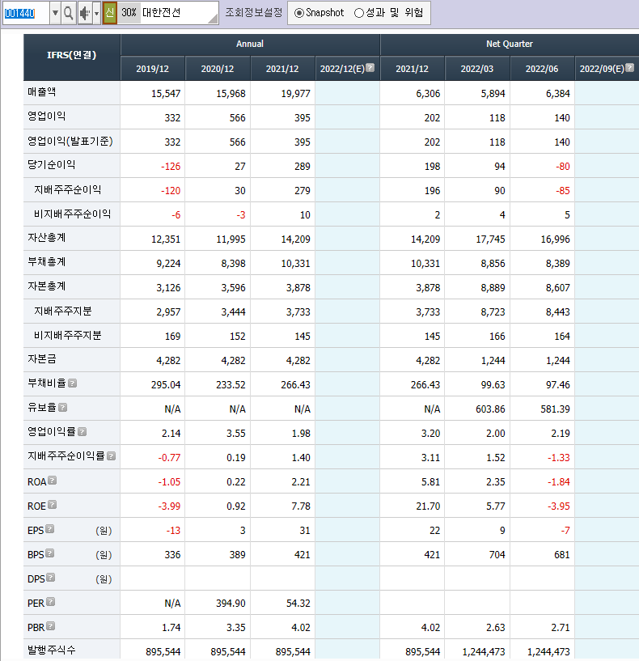Click the 지배주주순이익 row label
This screenshot has height=661, width=639.
(x=67, y=189)
